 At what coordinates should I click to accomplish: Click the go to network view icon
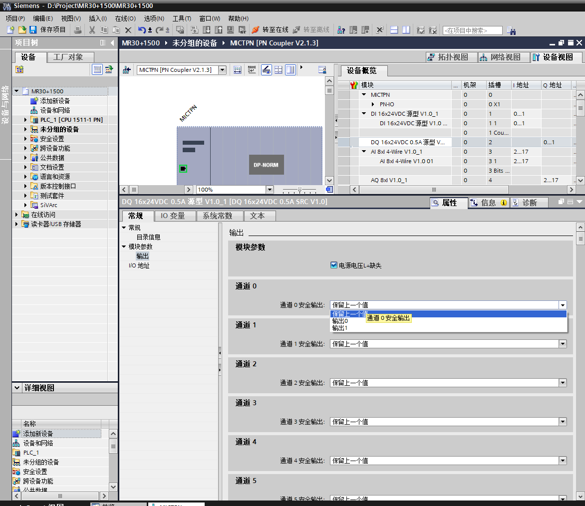(126, 70)
